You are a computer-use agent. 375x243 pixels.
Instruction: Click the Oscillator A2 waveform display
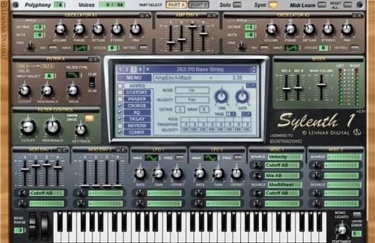tap(291, 48)
